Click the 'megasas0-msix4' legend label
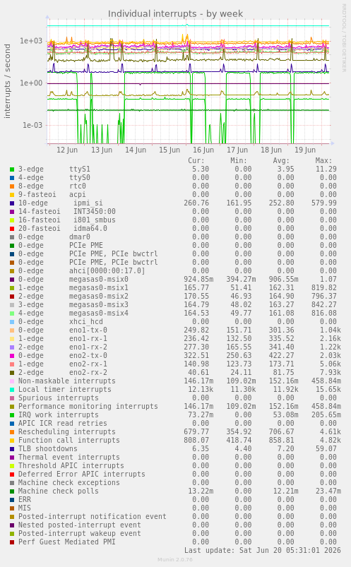The width and height of the screenshot is (351, 567). pyautogui.click(x=99, y=313)
